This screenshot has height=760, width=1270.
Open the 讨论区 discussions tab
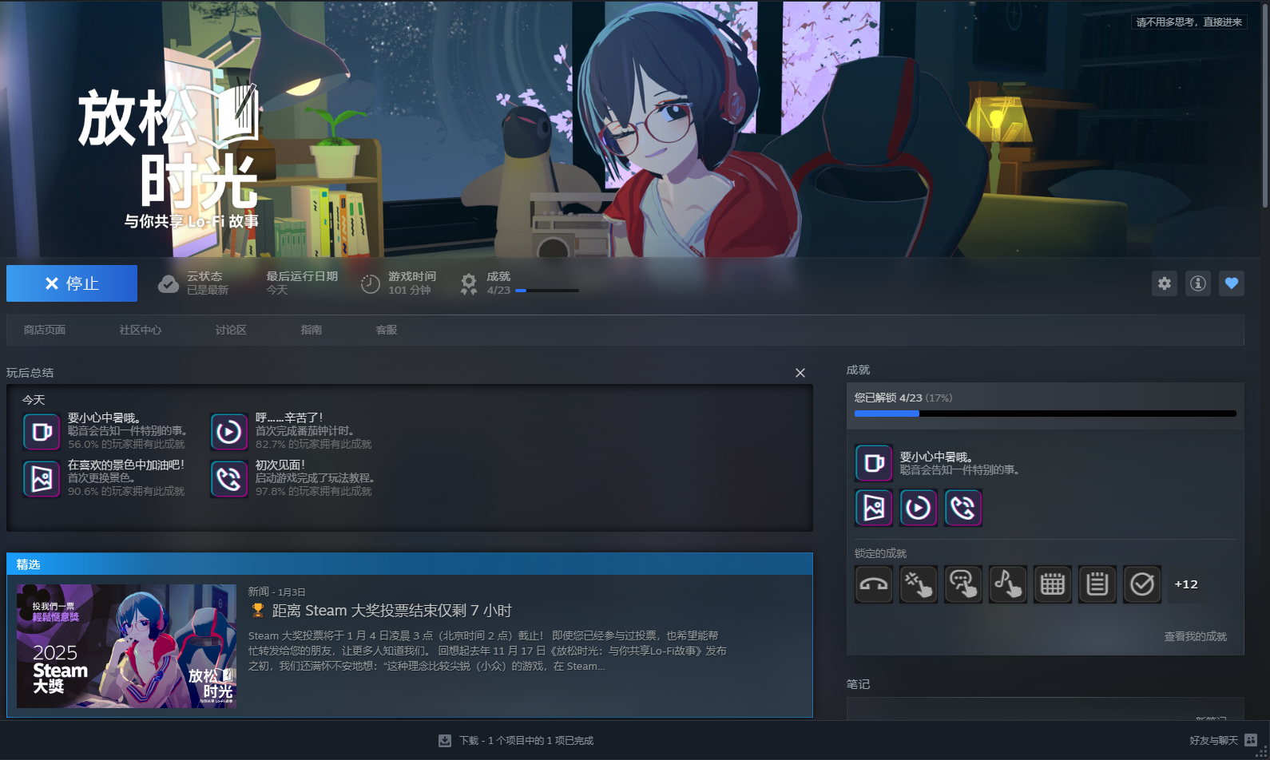(x=231, y=330)
